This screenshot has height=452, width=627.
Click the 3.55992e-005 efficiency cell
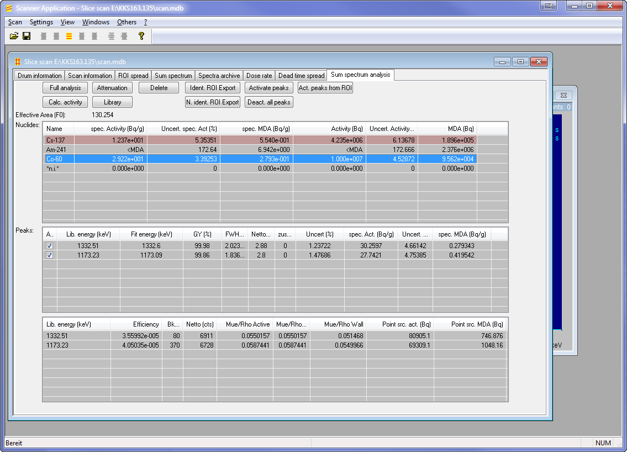click(x=136, y=335)
